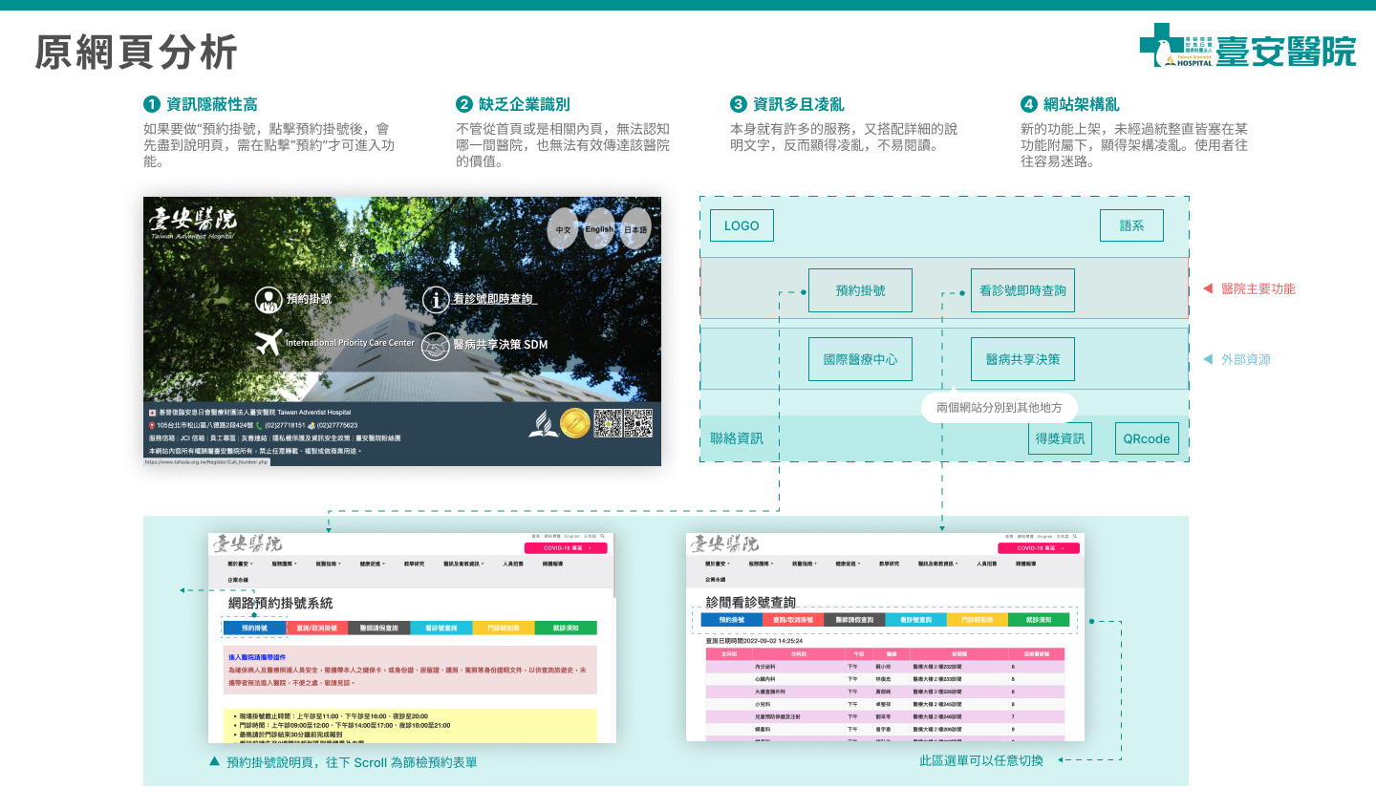This screenshot has height=810, width=1376.
Task: Click the info icon beside 看診號即時查詢
Action: 436,300
